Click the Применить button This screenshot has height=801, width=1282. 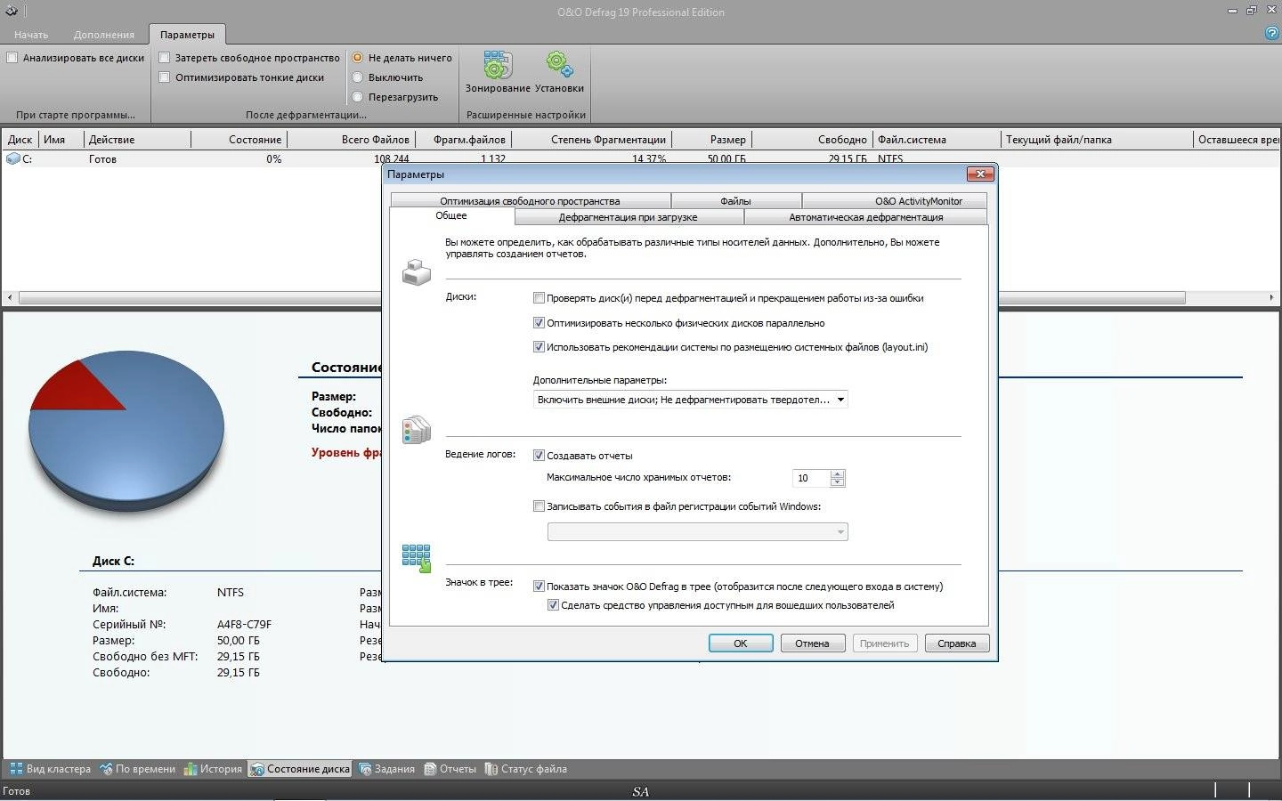point(885,643)
